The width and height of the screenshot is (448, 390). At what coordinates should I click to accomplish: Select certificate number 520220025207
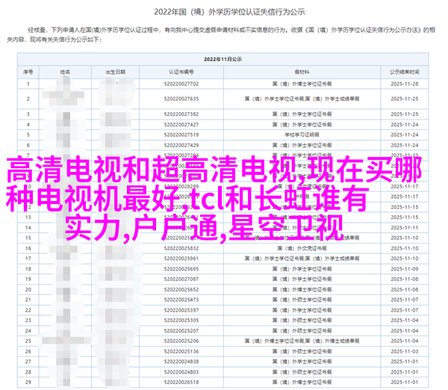(181, 331)
